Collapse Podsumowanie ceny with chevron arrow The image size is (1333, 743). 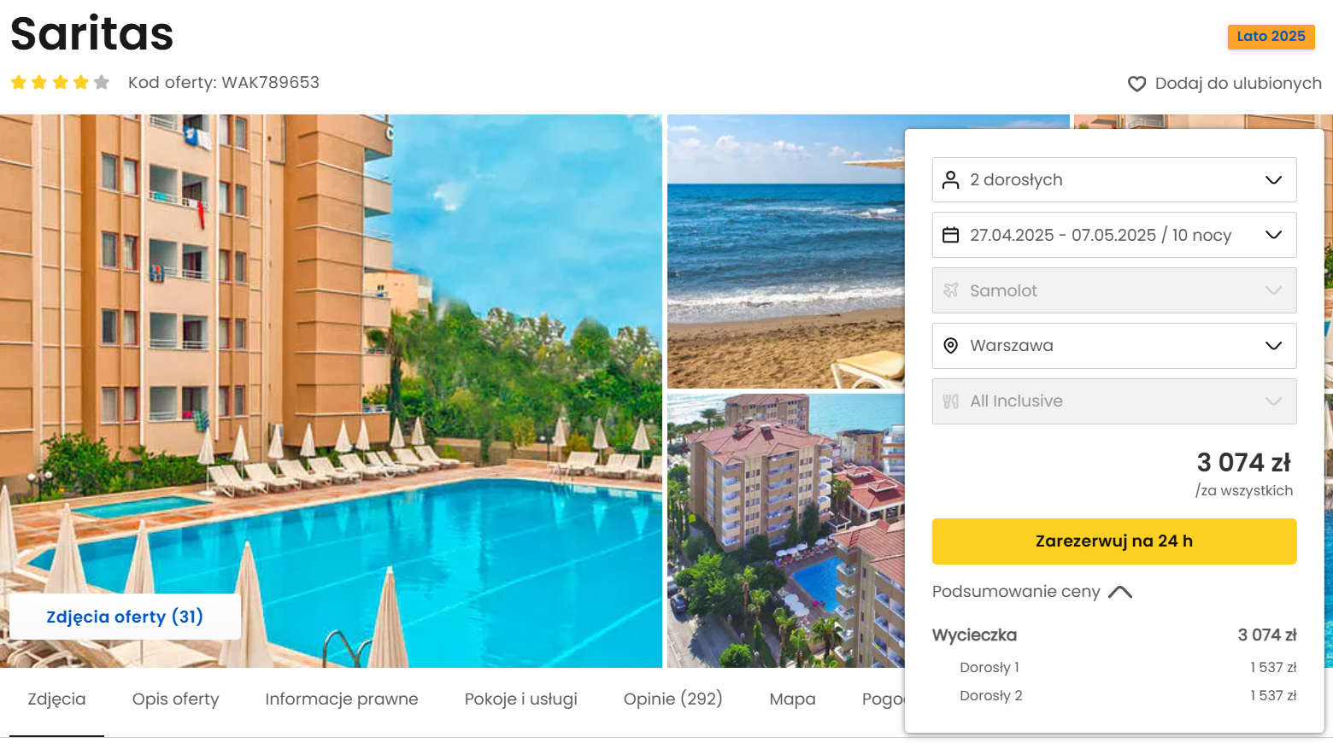coord(1120,592)
